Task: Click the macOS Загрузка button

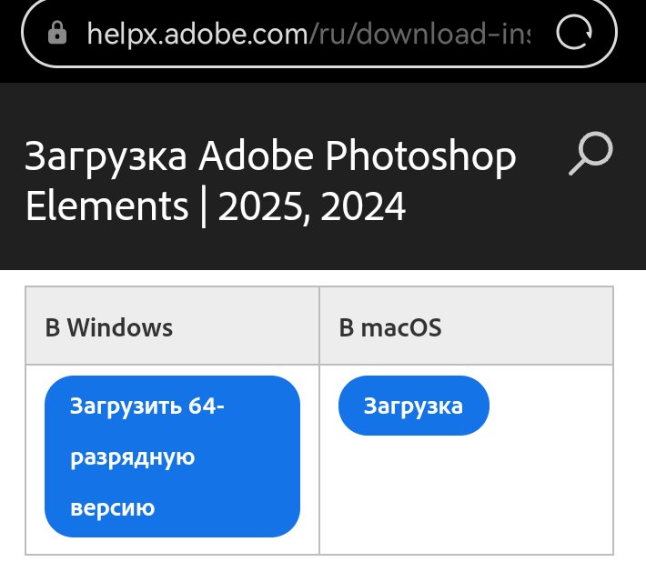Action: (x=414, y=406)
